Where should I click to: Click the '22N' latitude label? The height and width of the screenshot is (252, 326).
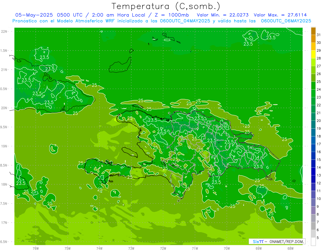coord(4,32)
